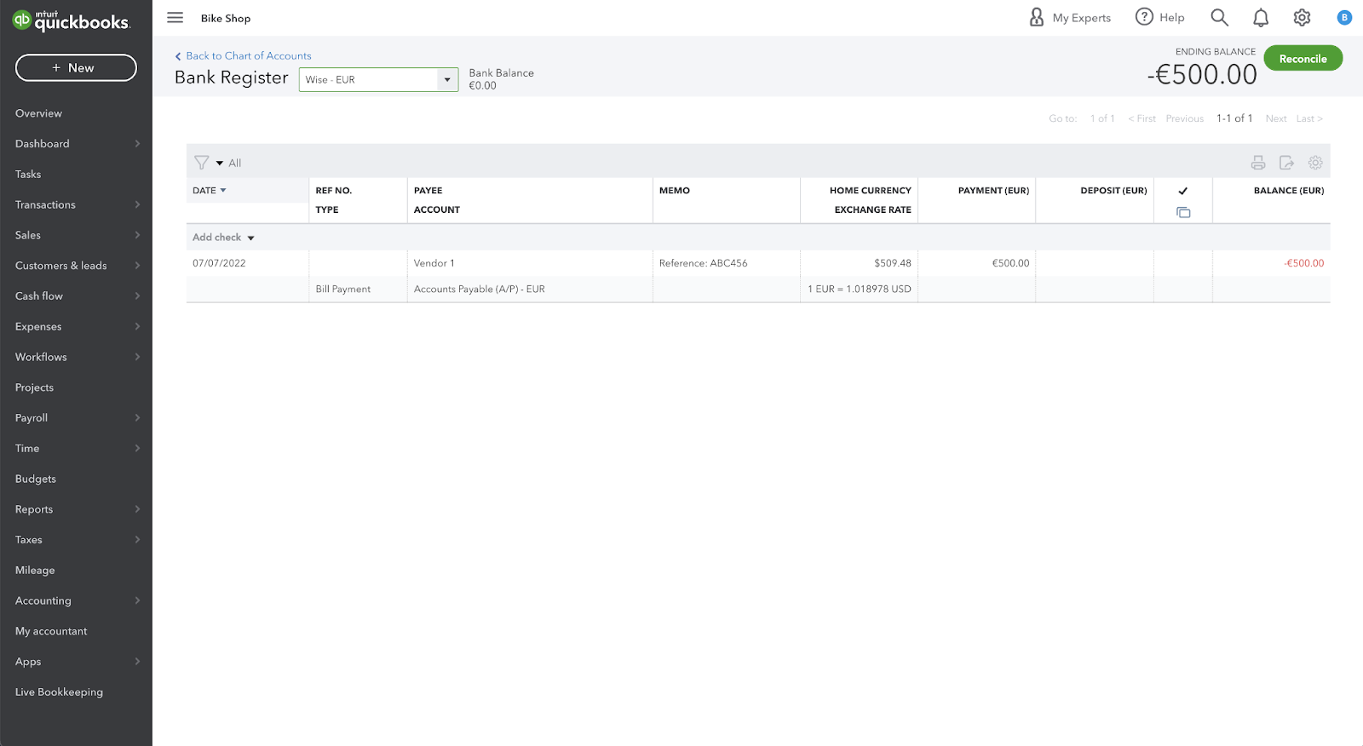The width and height of the screenshot is (1363, 746).
Task: Open the settings gear in header
Action: tap(1302, 17)
